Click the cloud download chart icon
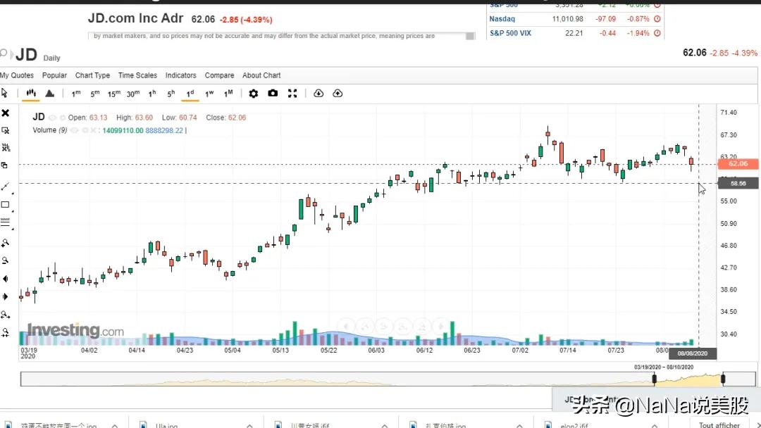 click(x=318, y=93)
